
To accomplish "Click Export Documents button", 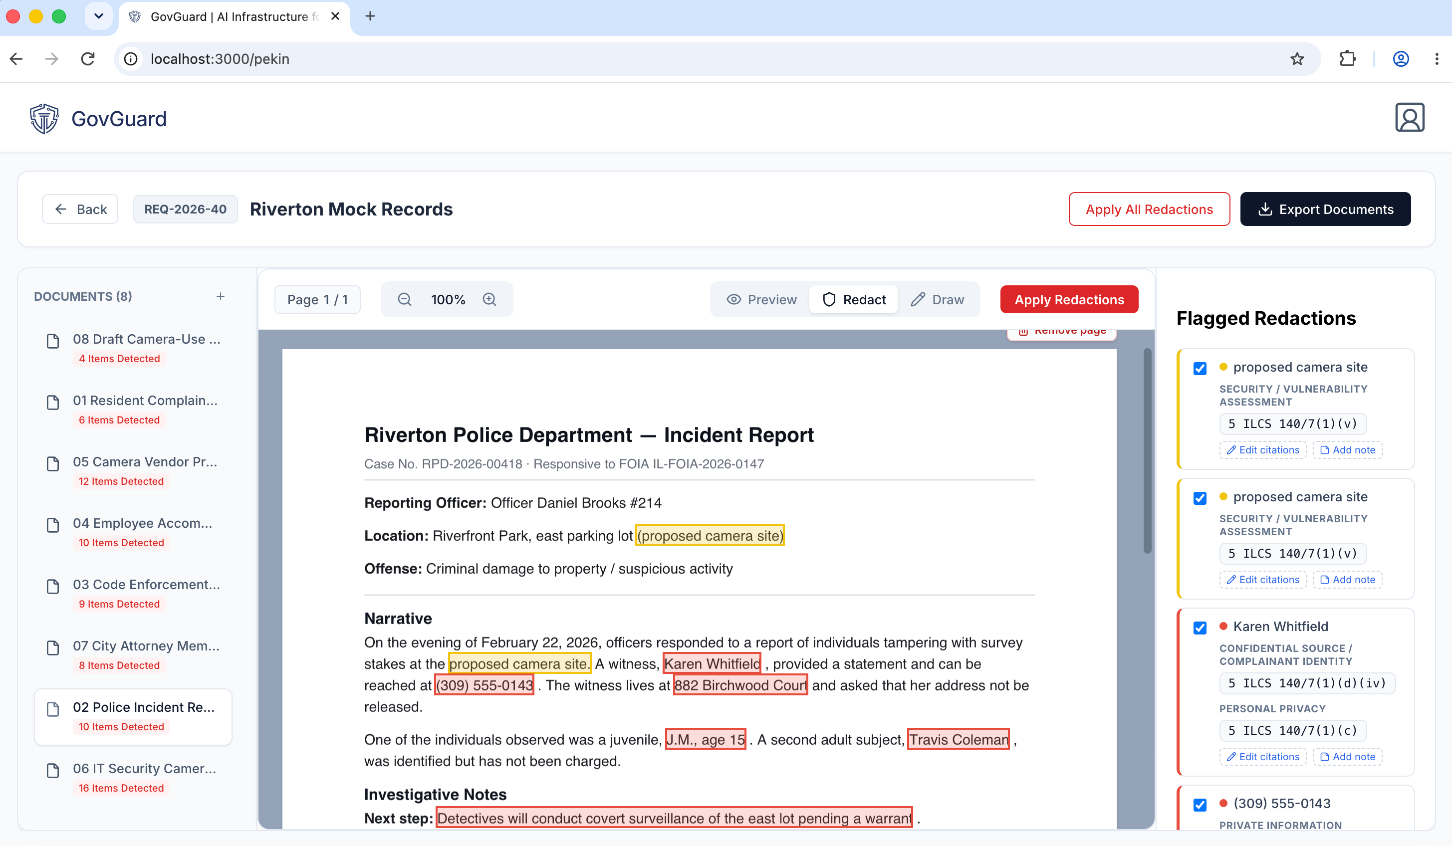I will (1325, 209).
